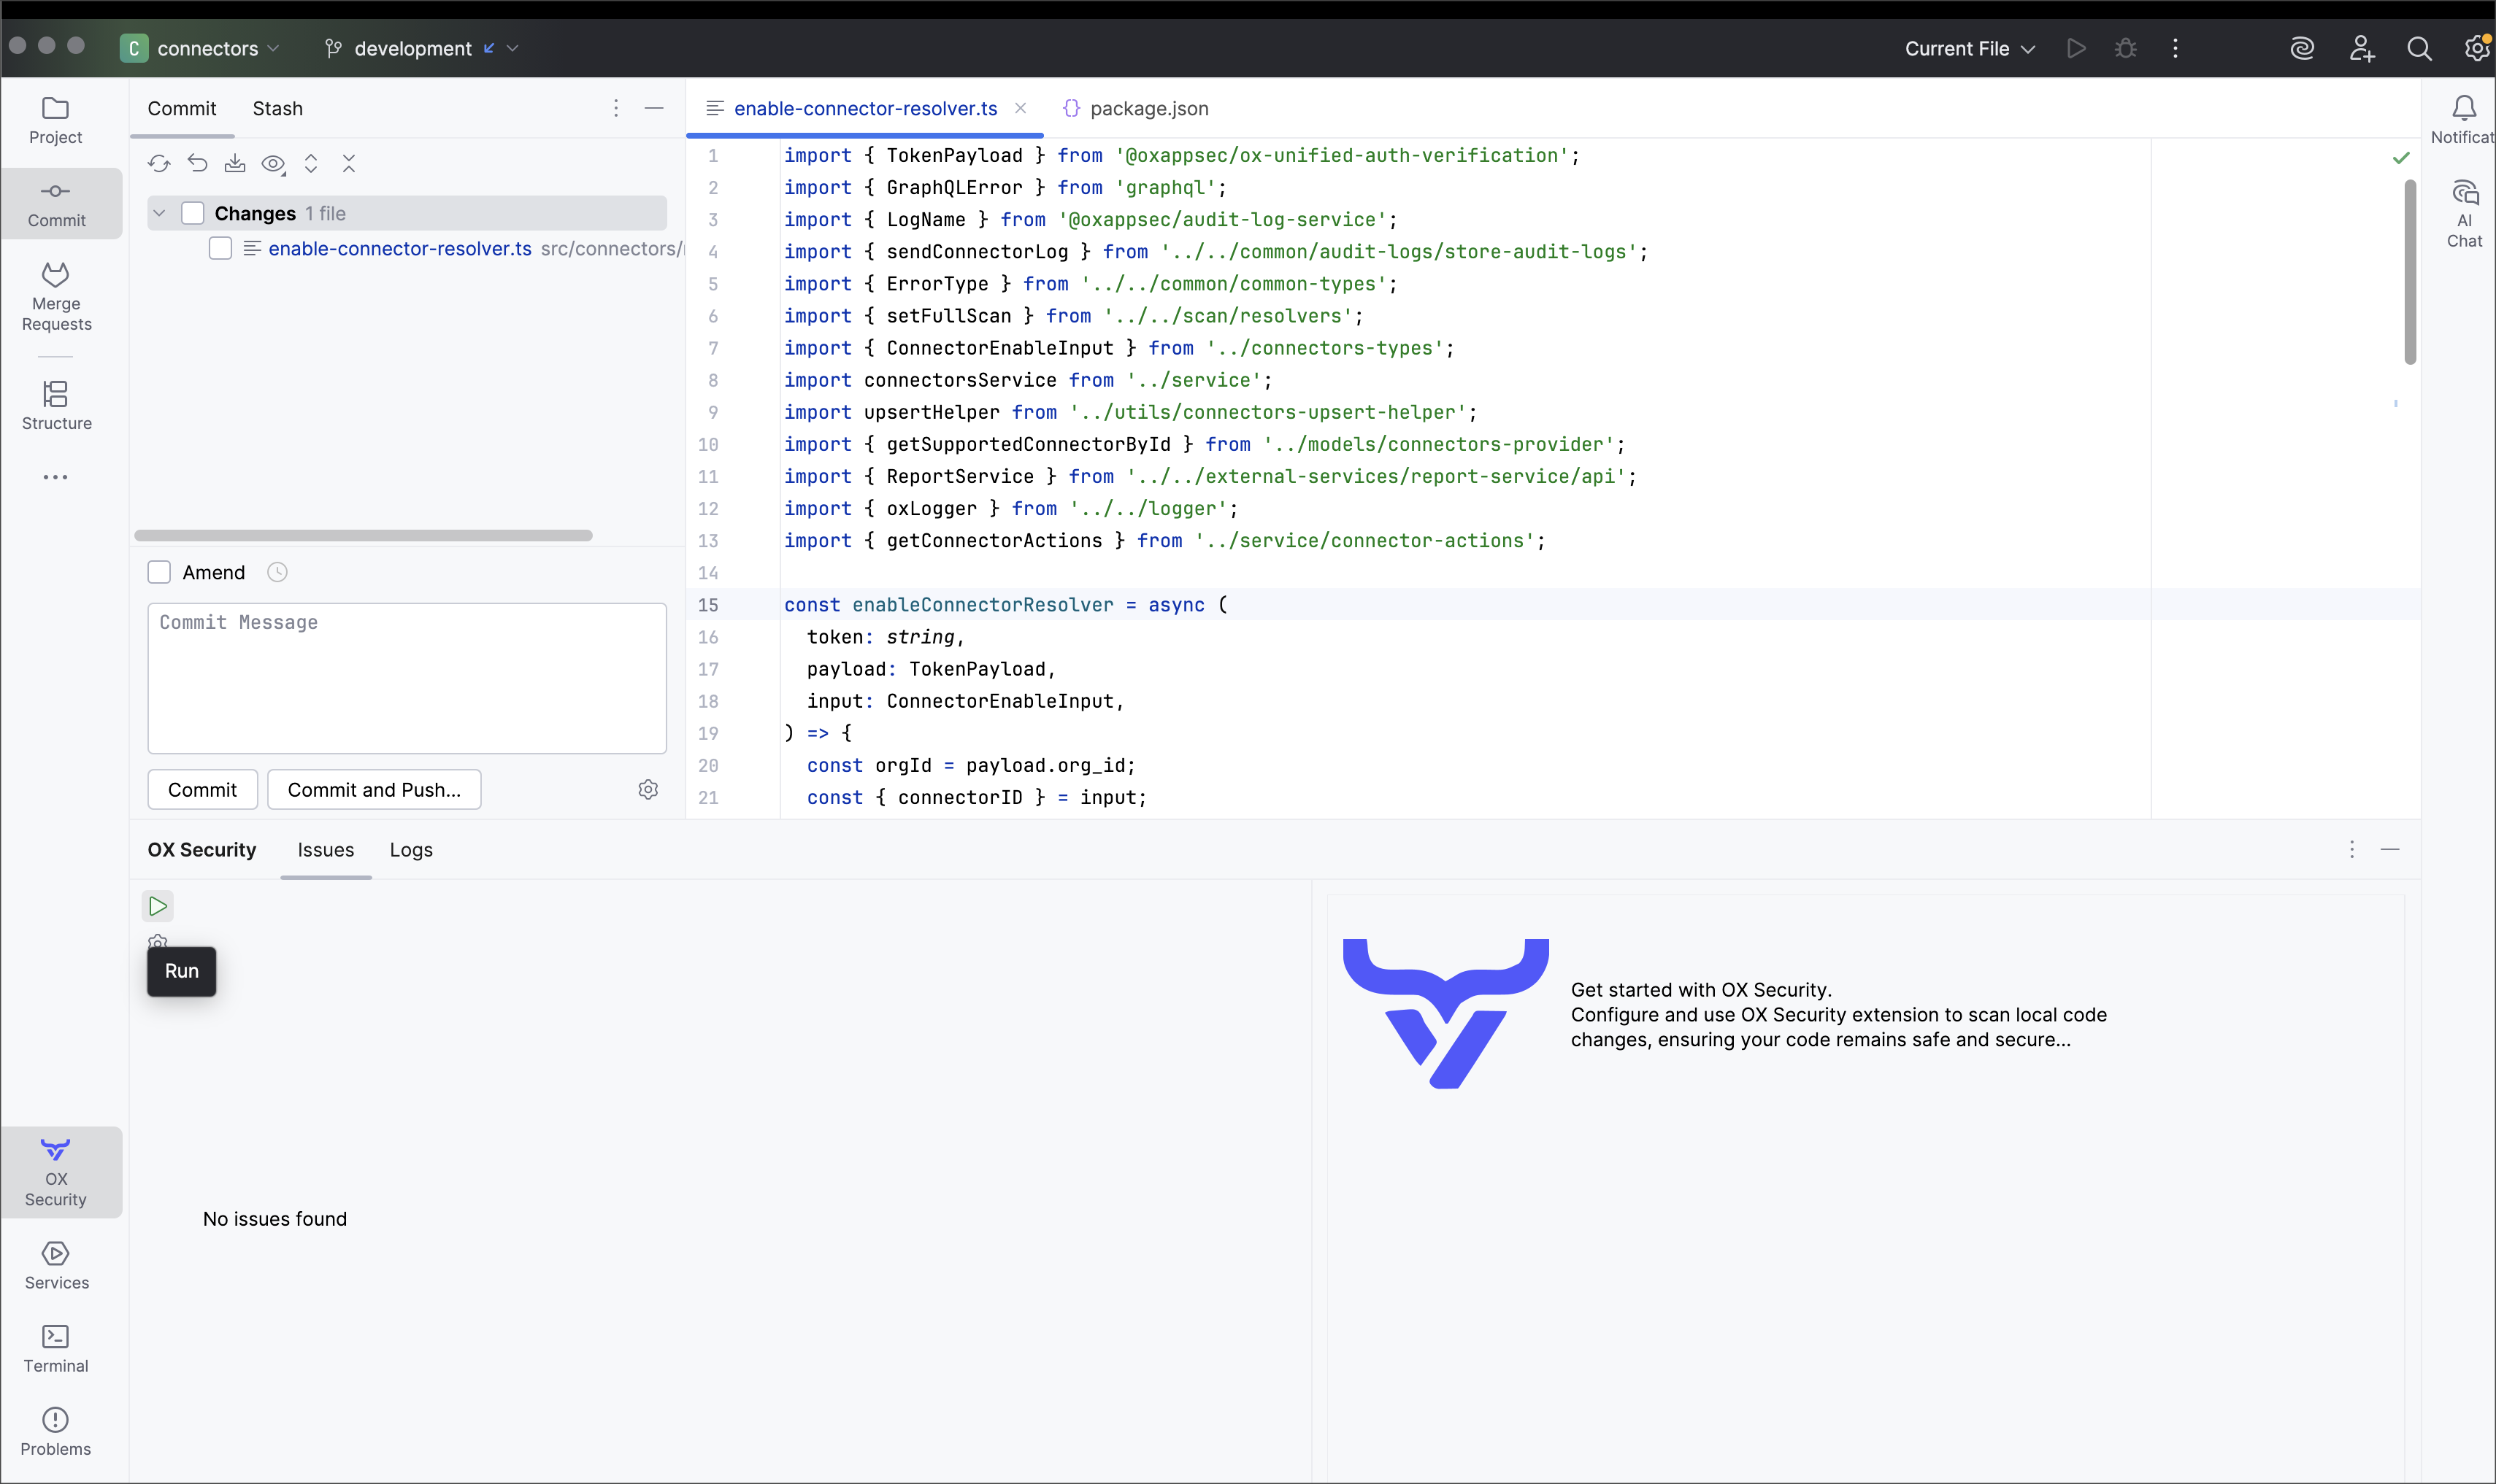Open the Merge Requests panel
The width and height of the screenshot is (2496, 1484).
click(x=56, y=297)
